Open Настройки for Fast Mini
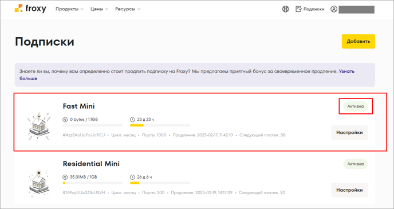 pyautogui.click(x=349, y=132)
